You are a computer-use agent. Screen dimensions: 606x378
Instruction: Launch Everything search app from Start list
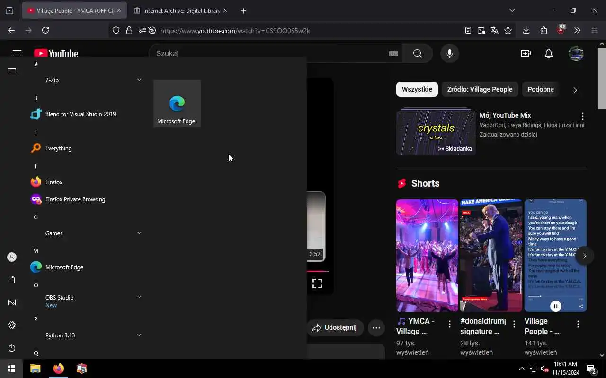click(x=85, y=148)
